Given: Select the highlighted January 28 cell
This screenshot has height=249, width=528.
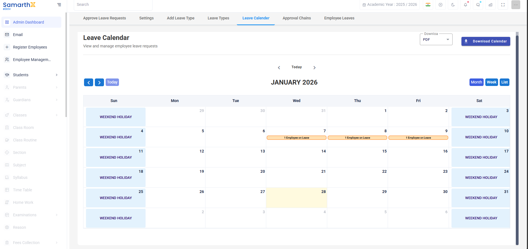Looking at the screenshot, I should (x=296, y=198).
